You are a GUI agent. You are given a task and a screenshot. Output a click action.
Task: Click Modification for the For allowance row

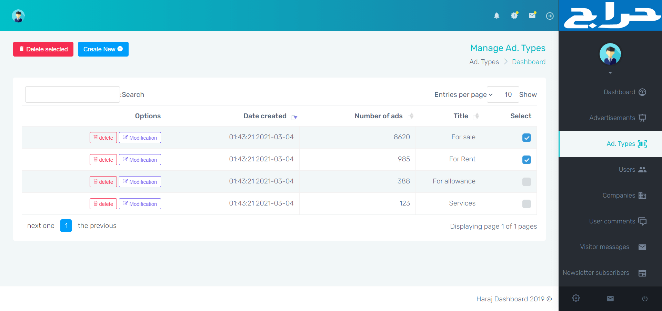point(140,182)
